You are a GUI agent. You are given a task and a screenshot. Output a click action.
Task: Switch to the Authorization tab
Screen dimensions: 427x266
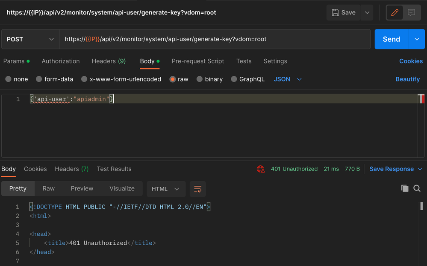pyautogui.click(x=61, y=61)
